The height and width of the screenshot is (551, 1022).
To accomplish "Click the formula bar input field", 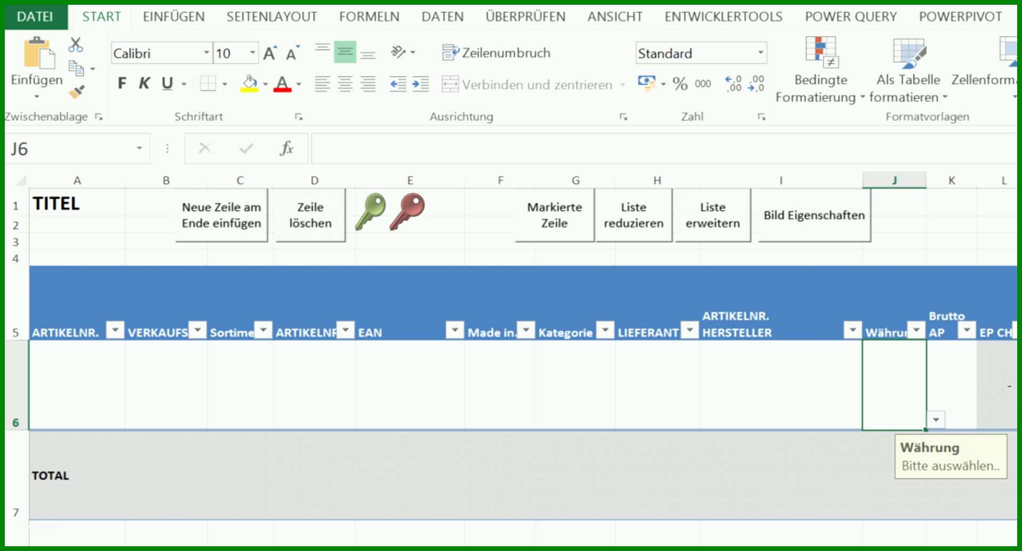I will click(663, 149).
